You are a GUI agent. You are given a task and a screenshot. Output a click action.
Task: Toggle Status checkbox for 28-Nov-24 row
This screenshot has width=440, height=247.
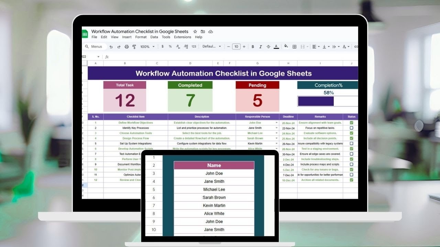click(x=351, y=149)
